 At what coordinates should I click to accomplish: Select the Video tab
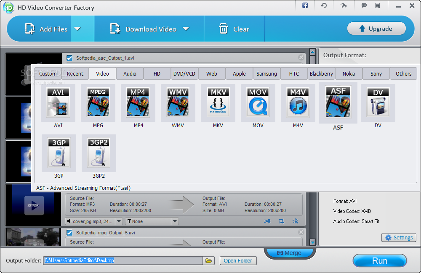pos(103,73)
